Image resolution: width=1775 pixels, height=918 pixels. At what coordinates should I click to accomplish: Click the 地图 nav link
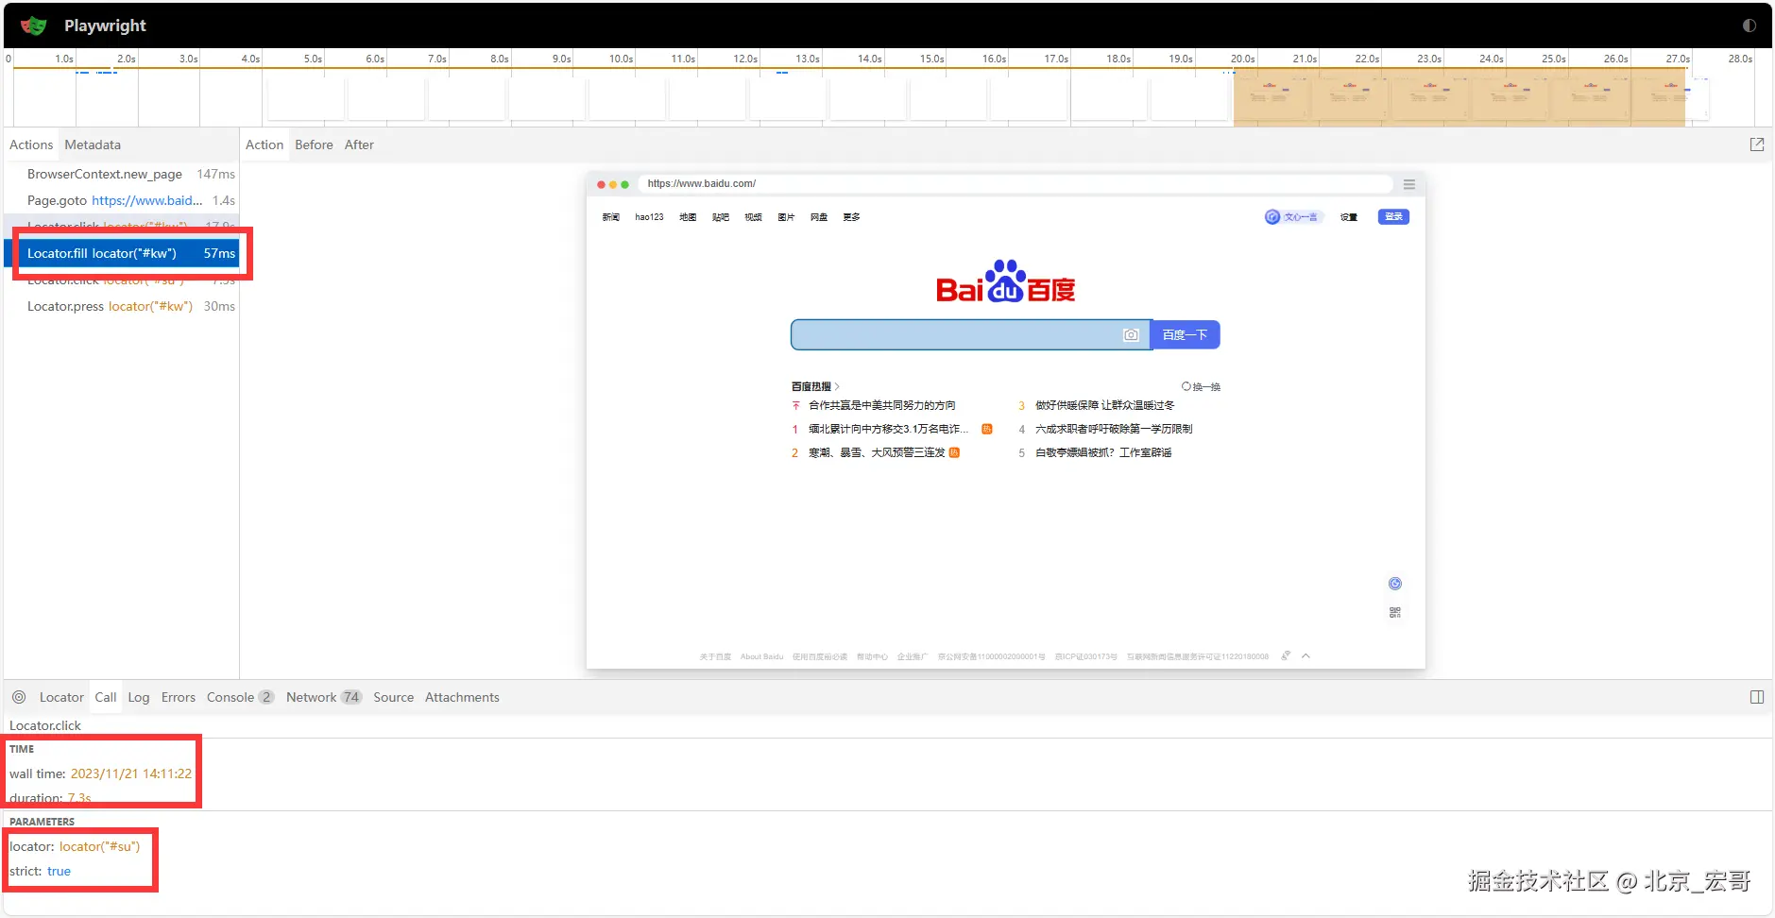(688, 217)
